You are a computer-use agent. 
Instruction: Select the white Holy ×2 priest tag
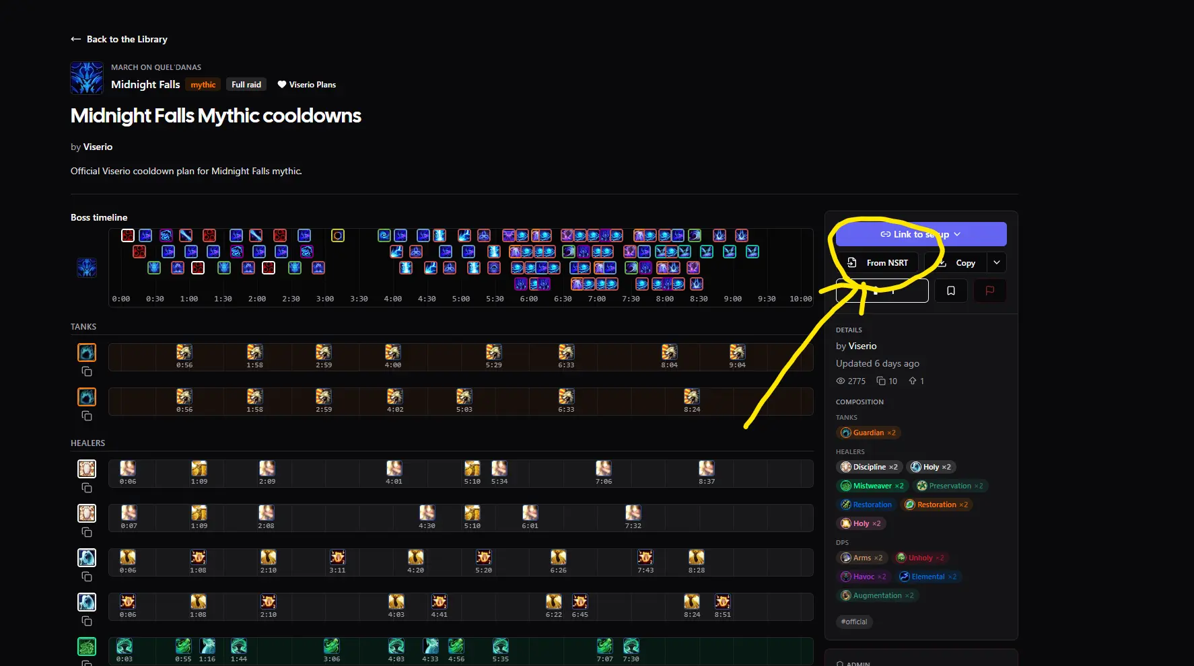pyautogui.click(x=931, y=467)
